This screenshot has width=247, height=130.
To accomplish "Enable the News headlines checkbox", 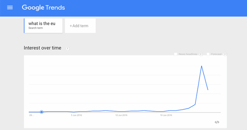I will [175, 54].
